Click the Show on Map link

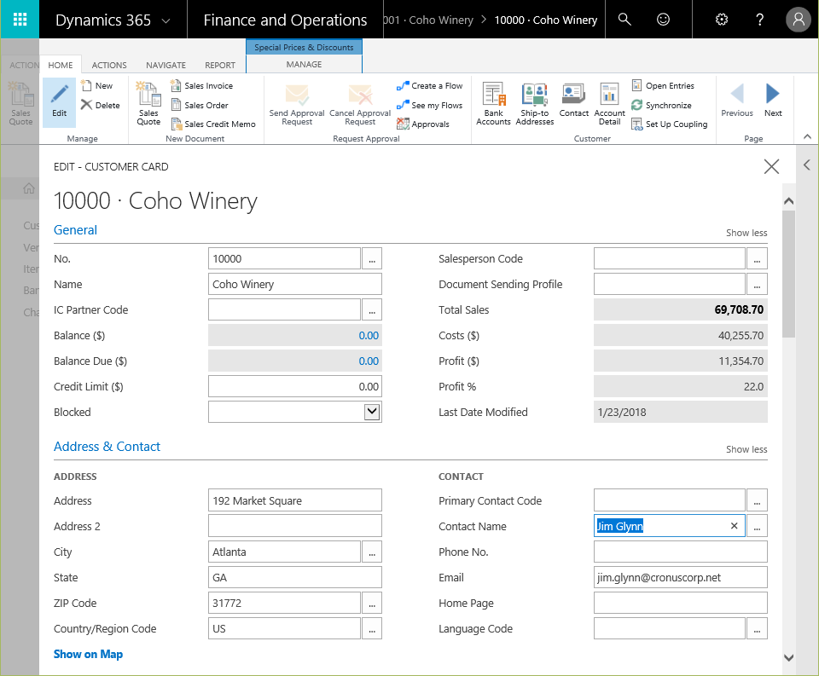pos(88,654)
